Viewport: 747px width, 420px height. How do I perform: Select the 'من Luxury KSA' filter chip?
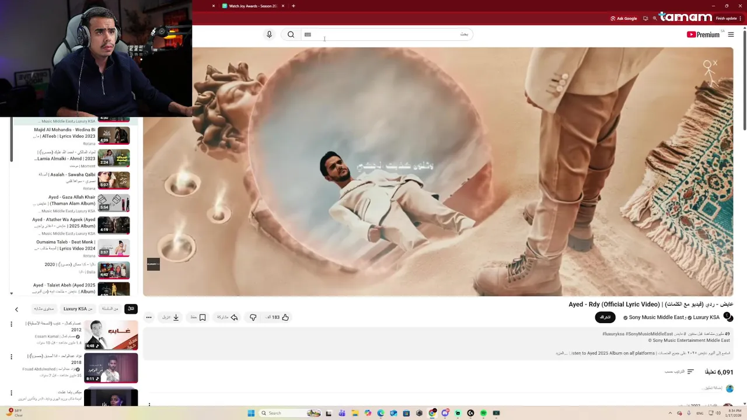tap(78, 309)
